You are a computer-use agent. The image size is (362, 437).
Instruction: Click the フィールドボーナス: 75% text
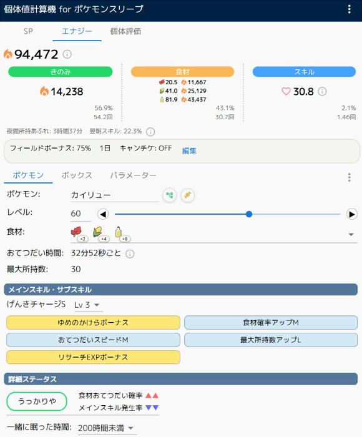[51, 149]
